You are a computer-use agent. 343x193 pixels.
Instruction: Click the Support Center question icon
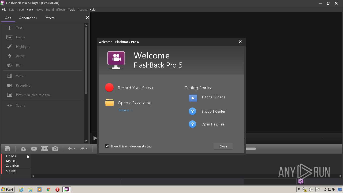coord(192,111)
